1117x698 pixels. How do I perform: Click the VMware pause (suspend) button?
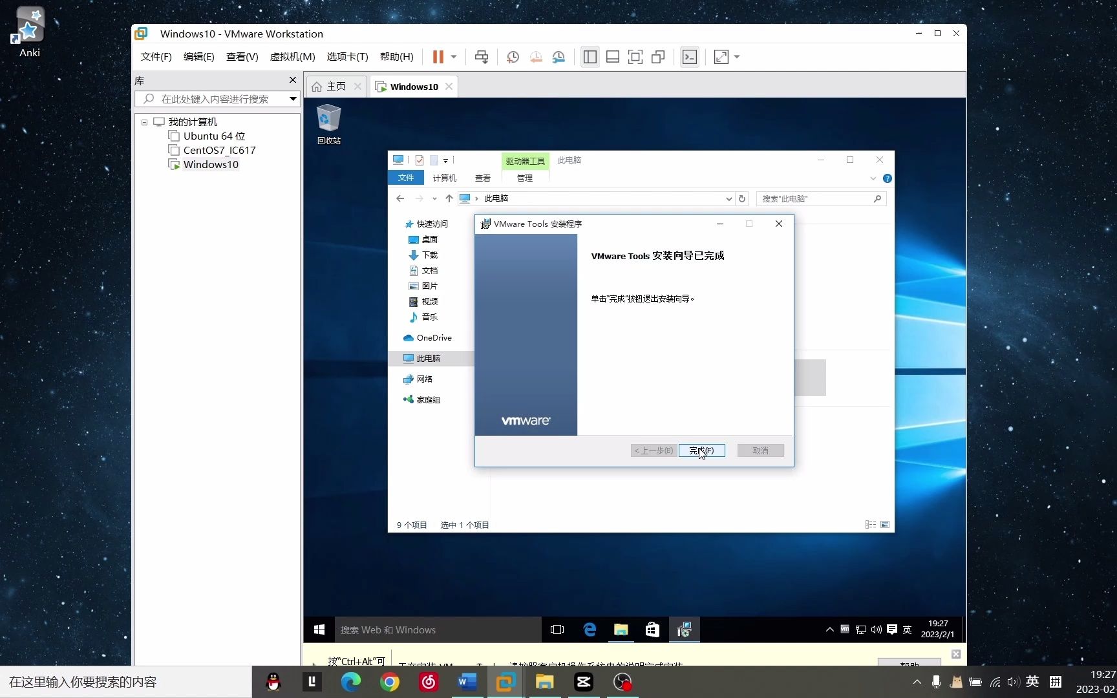point(438,57)
